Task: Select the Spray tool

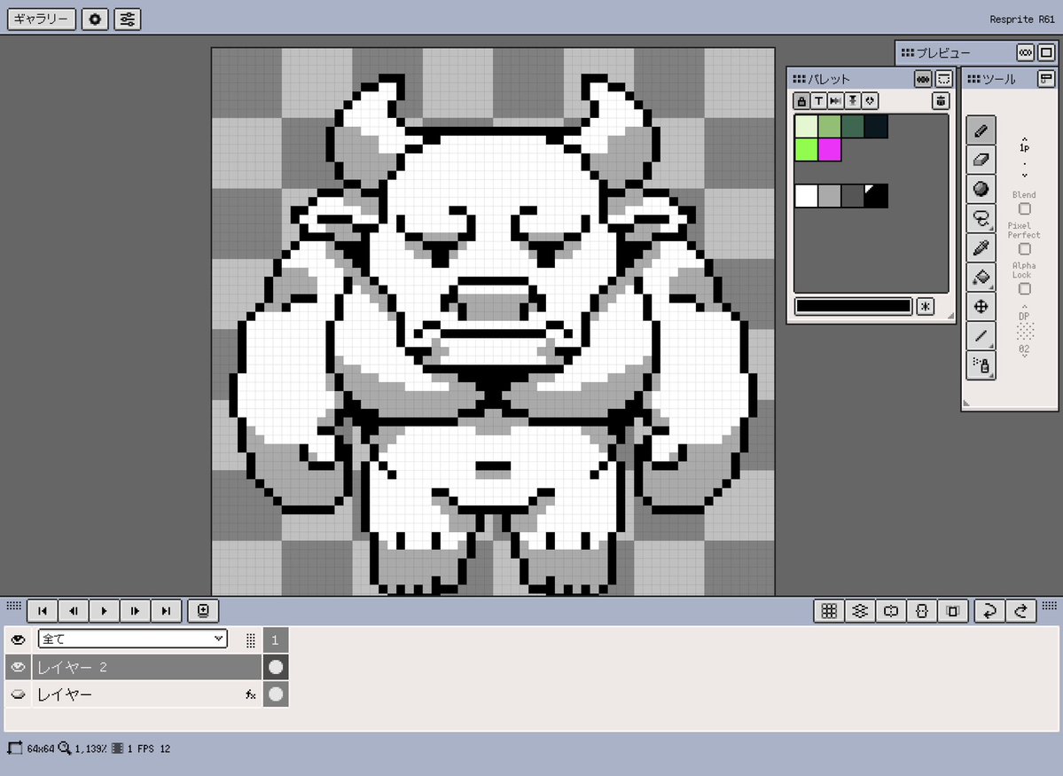Action: click(981, 364)
